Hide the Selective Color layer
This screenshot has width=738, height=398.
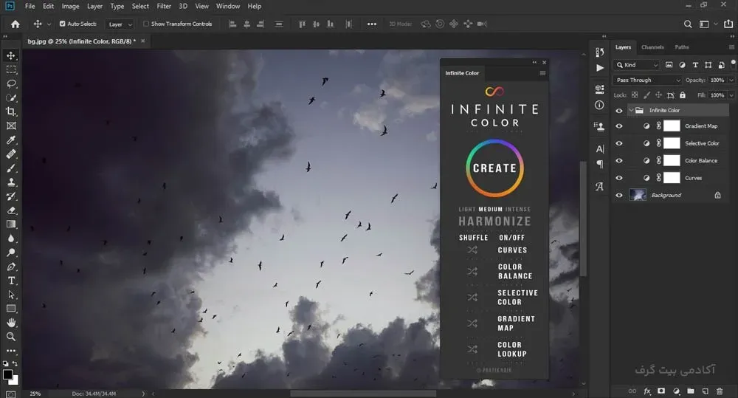click(619, 143)
